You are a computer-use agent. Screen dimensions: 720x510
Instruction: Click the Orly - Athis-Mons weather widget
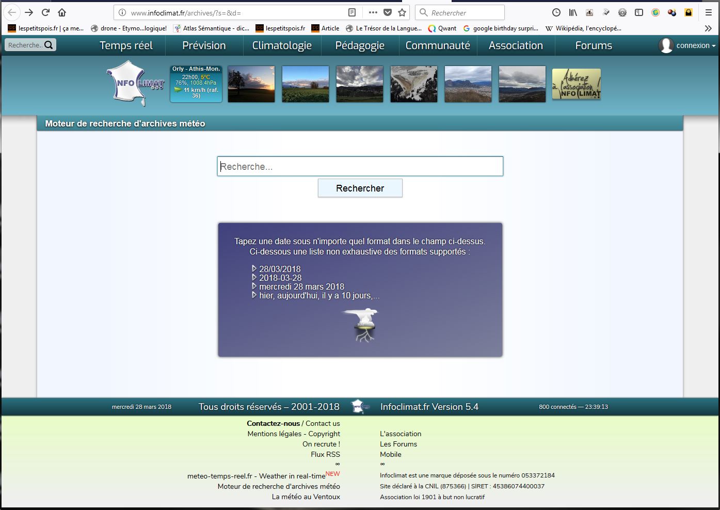click(196, 84)
